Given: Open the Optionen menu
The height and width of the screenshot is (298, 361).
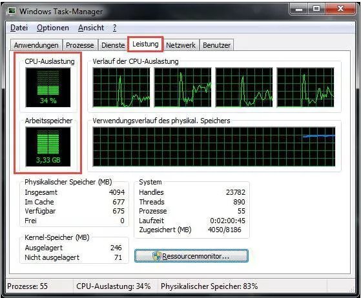Looking at the screenshot, I should click(53, 28).
